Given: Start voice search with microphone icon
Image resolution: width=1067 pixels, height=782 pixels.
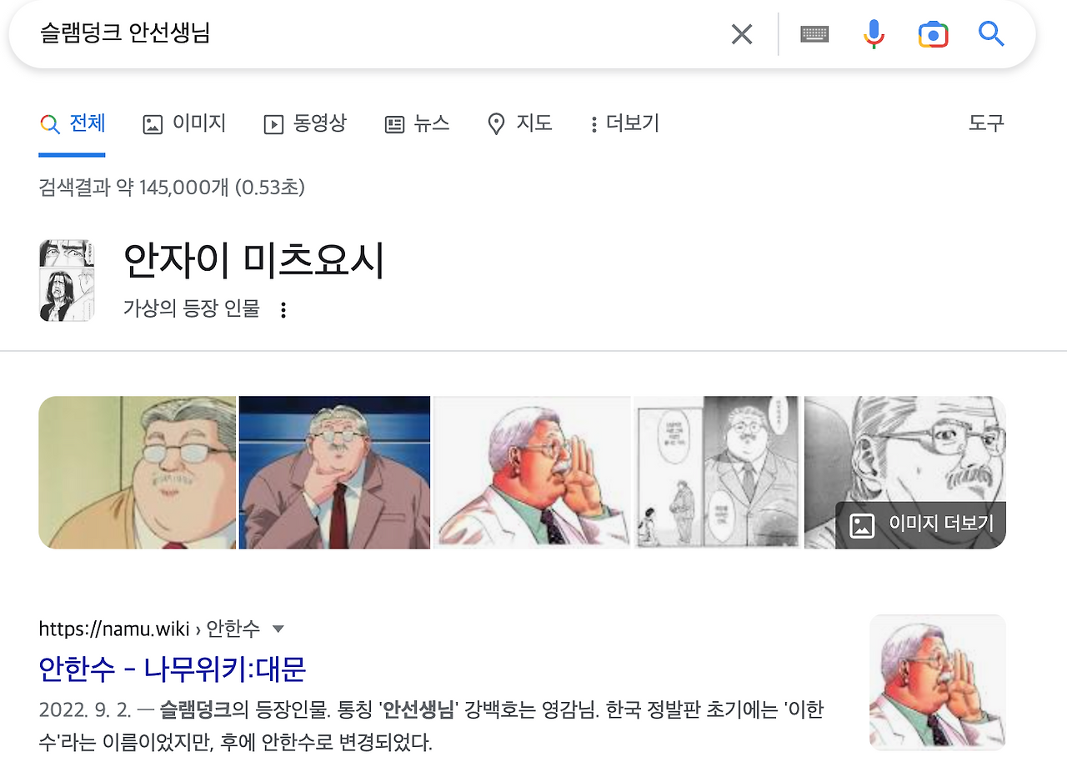Looking at the screenshot, I should coord(874,34).
